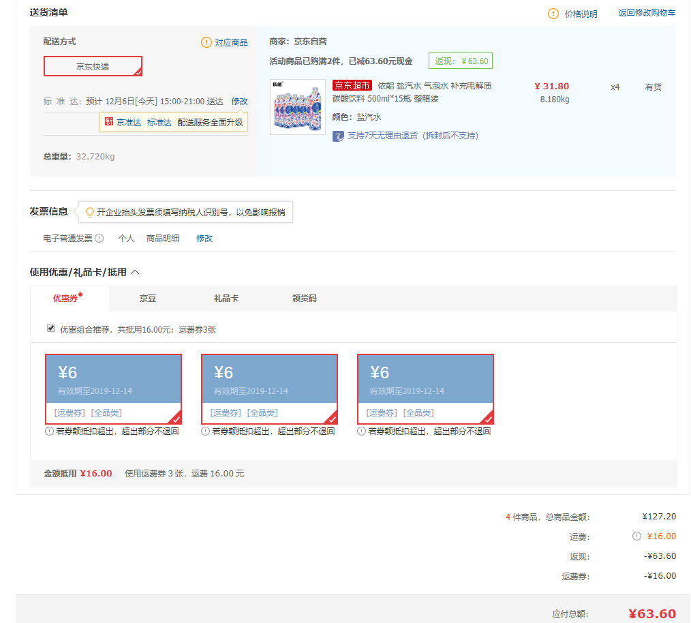Click the 京准达 link

[129, 122]
